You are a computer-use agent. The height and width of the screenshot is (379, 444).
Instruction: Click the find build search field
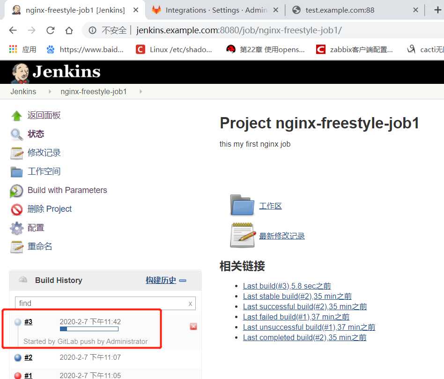[105, 304]
